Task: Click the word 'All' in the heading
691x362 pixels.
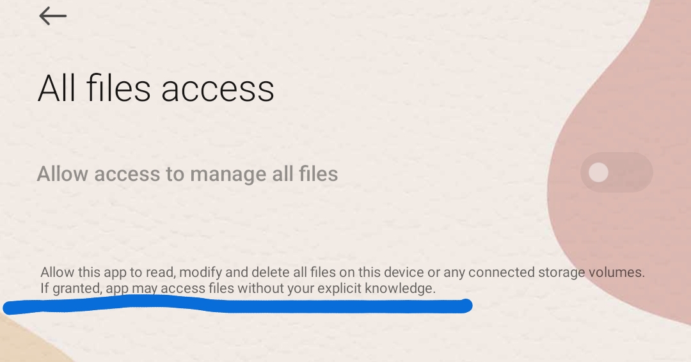Action: 56,88
